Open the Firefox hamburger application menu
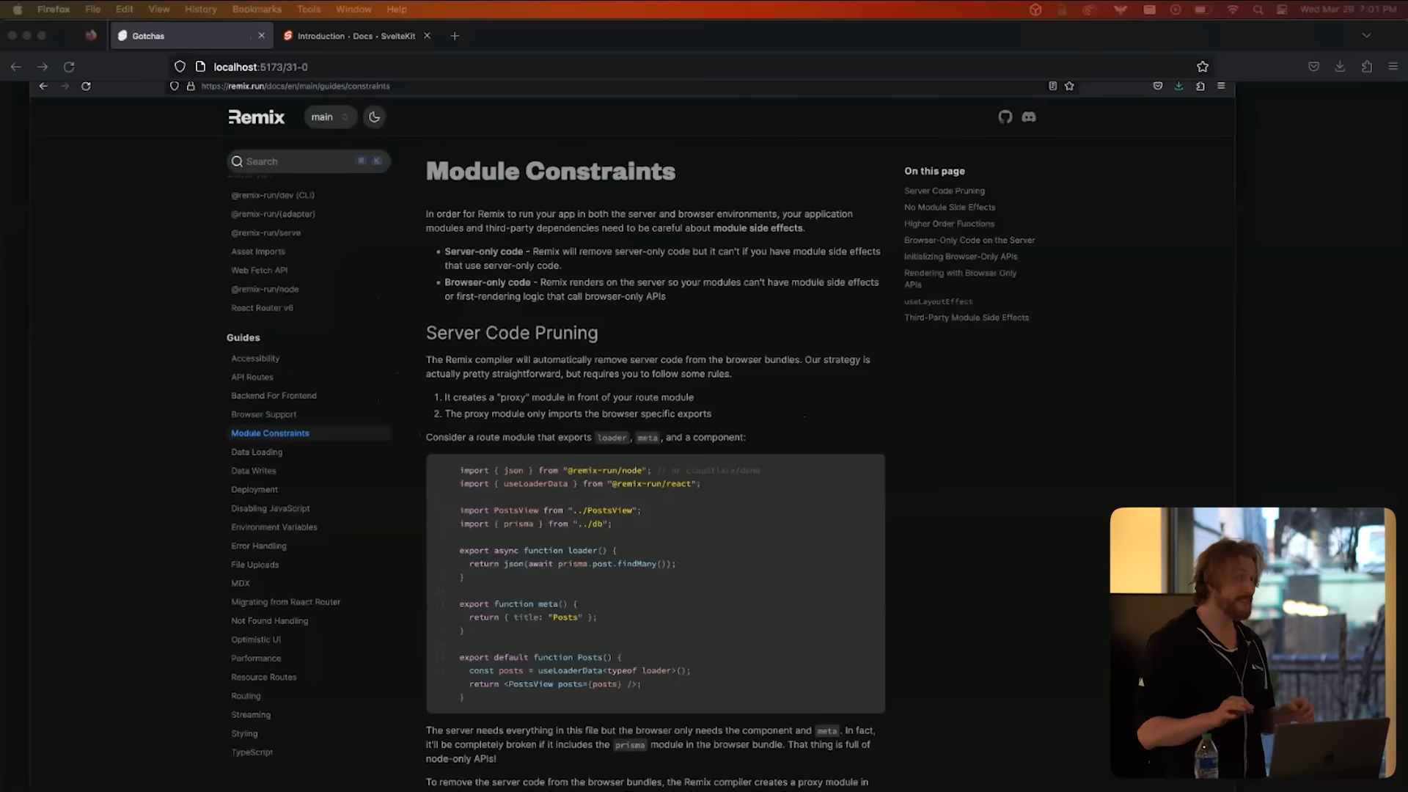The image size is (1408, 792). point(1393,67)
